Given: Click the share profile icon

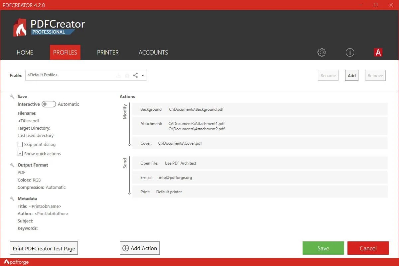Looking at the screenshot, I should (x=135, y=75).
